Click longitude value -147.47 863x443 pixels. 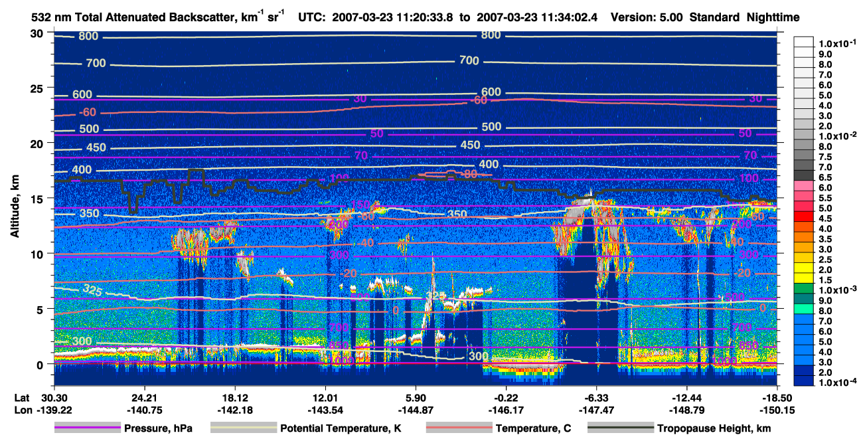pos(596,410)
